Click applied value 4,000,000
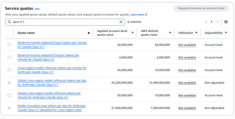 [126, 57]
